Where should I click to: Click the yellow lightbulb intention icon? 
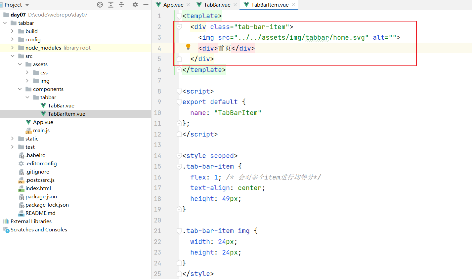click(x=188, y=47)
